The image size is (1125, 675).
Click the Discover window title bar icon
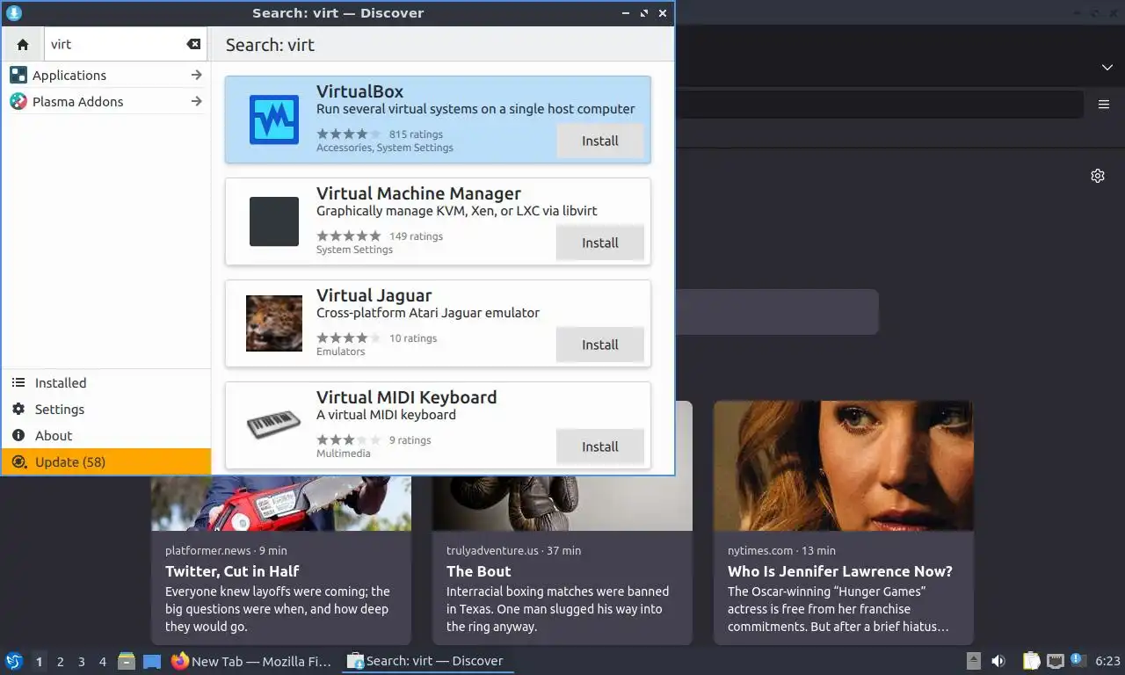pos(14,13)
